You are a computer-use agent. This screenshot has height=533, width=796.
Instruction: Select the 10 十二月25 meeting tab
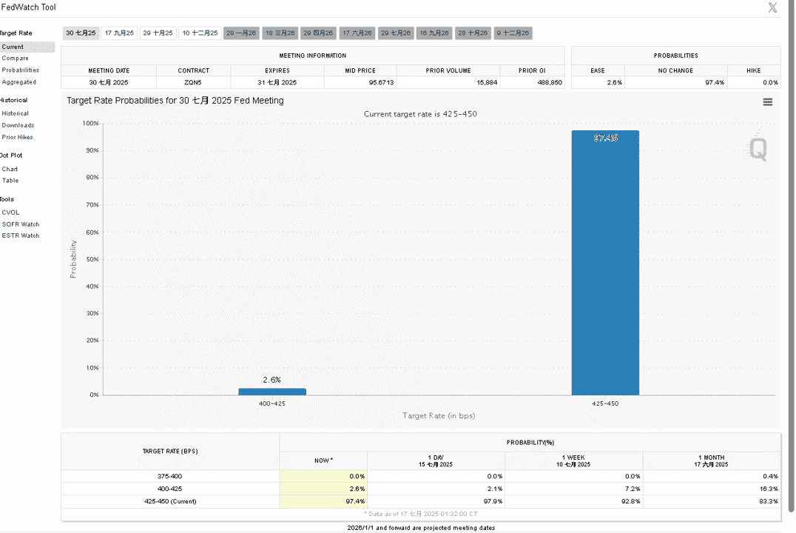[200, 33]
